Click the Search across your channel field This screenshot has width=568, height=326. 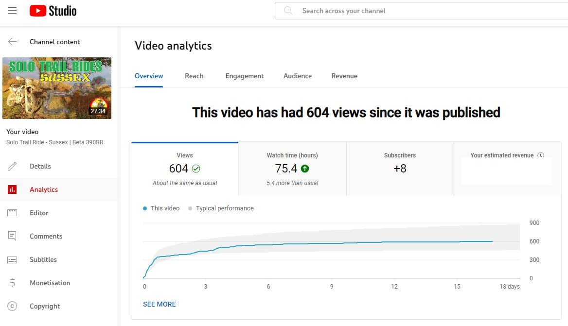(x=421, y=11)
